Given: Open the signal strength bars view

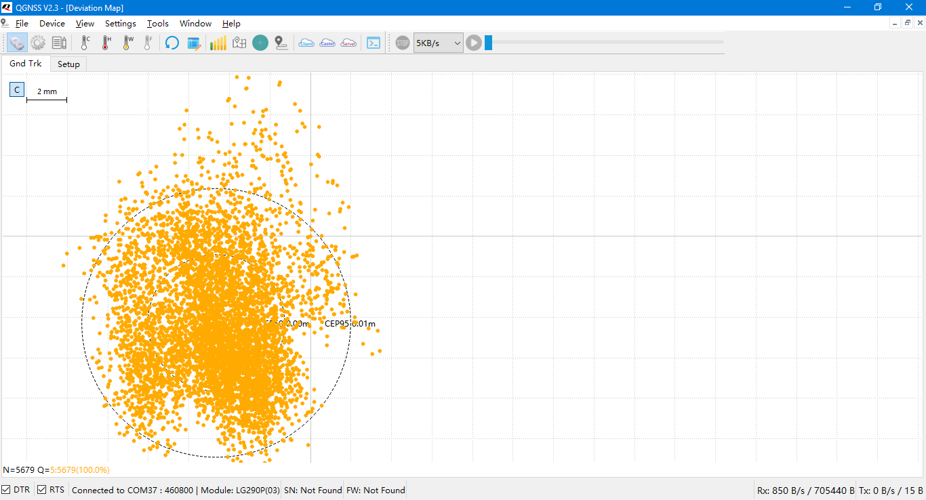Looking at the screenshot, I should (x=218, y=43).
